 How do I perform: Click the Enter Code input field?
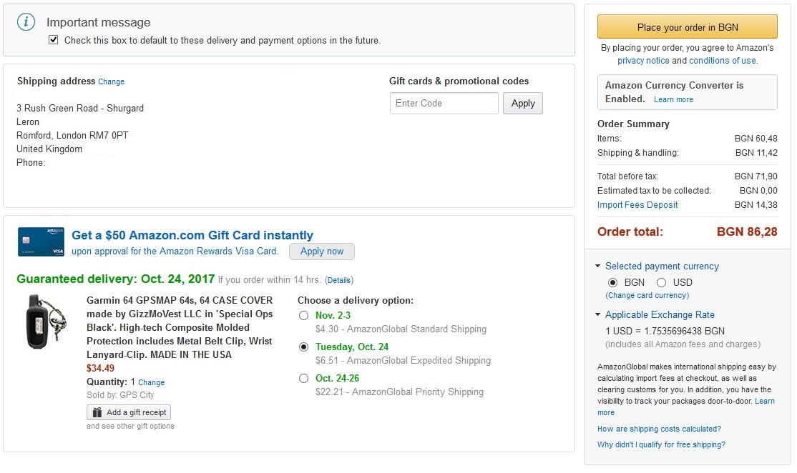pyautogui.click(x=444, y=103)
